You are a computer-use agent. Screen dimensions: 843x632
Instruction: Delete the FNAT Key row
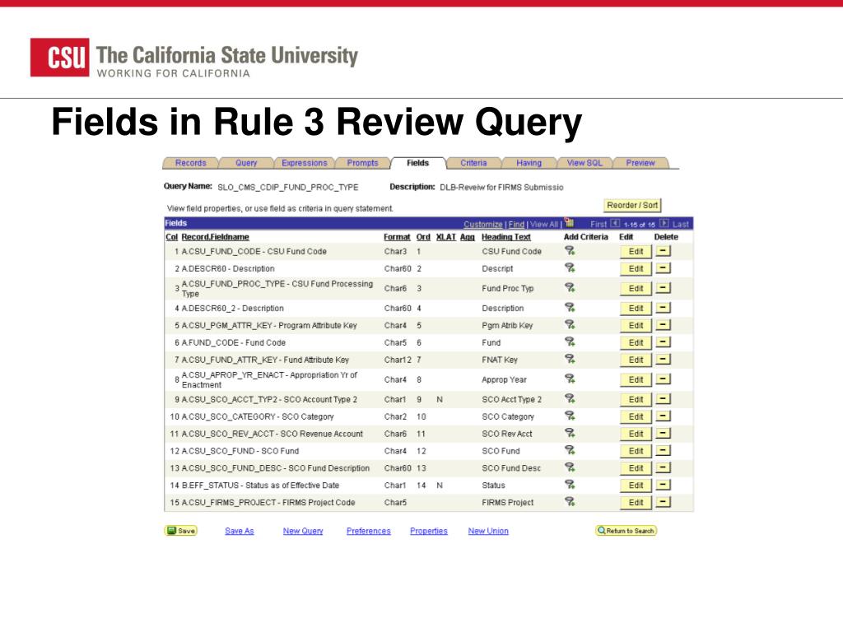pos(664,360)
